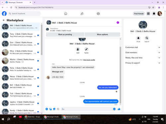Viewport: 166px width, 124px height.
Task: Open the notifications bell icon
Action: click(x=154, y=14)
